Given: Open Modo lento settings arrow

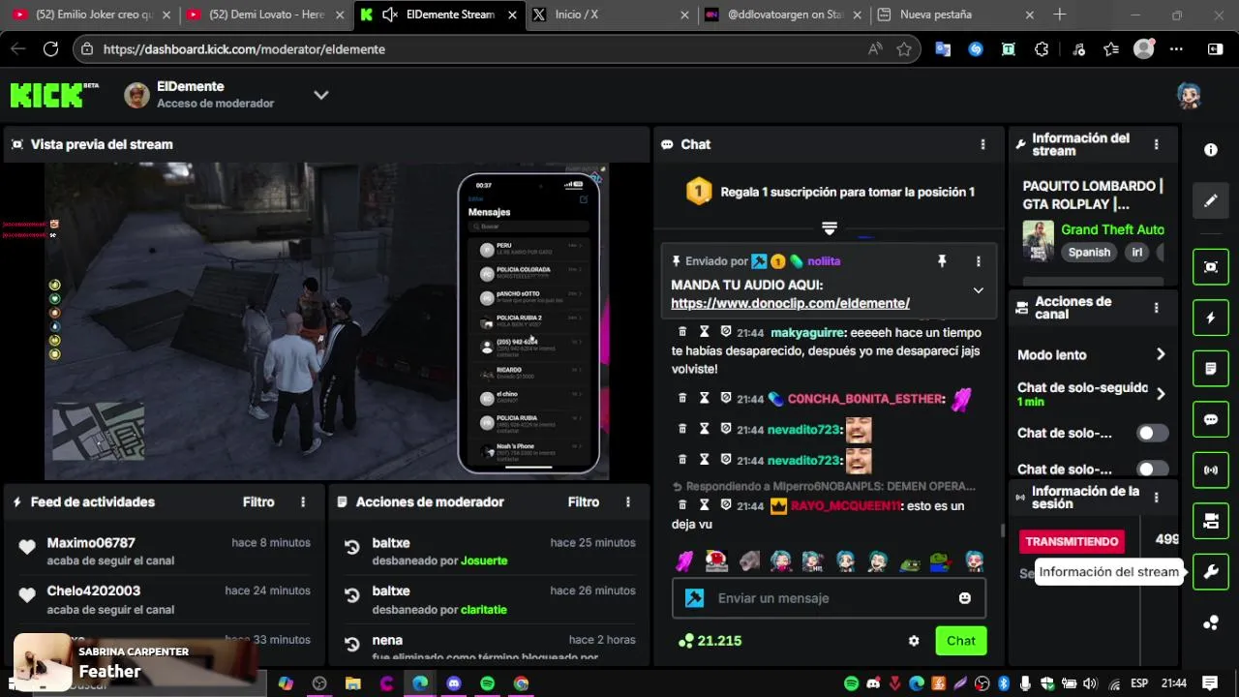Looking at the screenshot, I should [x=1161, y=354].
